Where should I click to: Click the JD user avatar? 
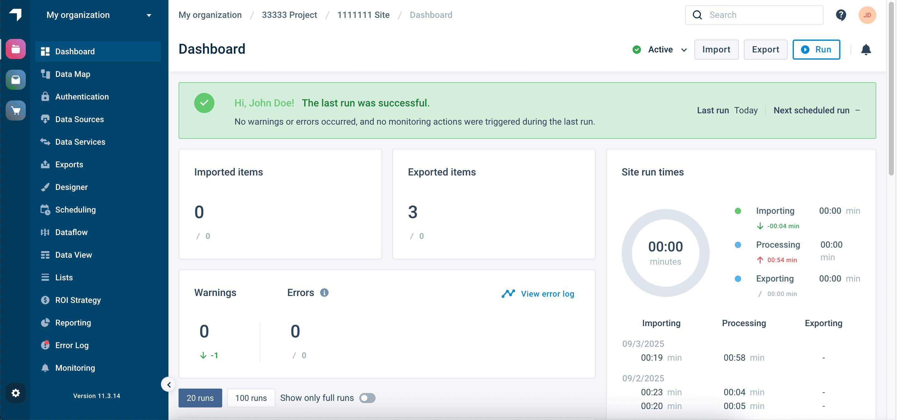pyautogui.click(x=867, y=15)
